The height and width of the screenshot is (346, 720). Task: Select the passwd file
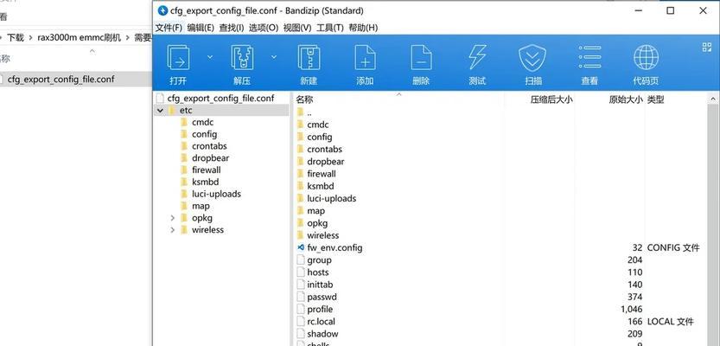(322, 297)
